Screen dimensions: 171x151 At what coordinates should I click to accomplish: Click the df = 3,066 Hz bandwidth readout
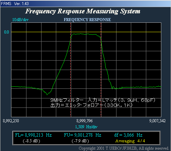coord(128,135)
